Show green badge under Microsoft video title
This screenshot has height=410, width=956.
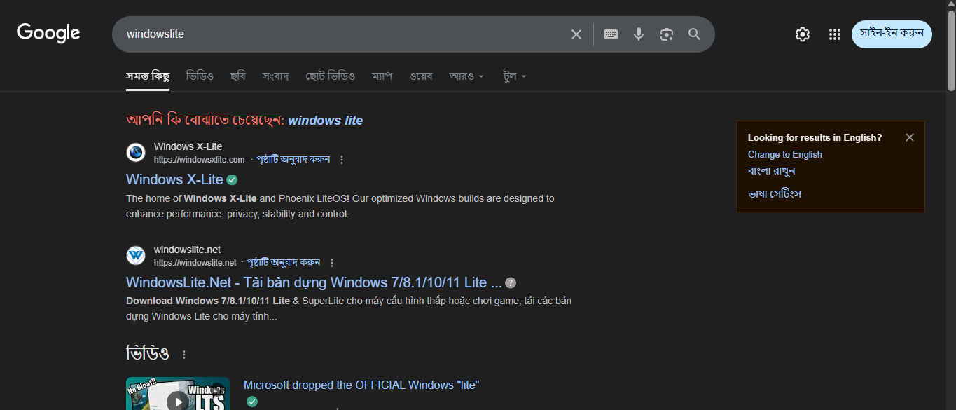click(252, 402)
